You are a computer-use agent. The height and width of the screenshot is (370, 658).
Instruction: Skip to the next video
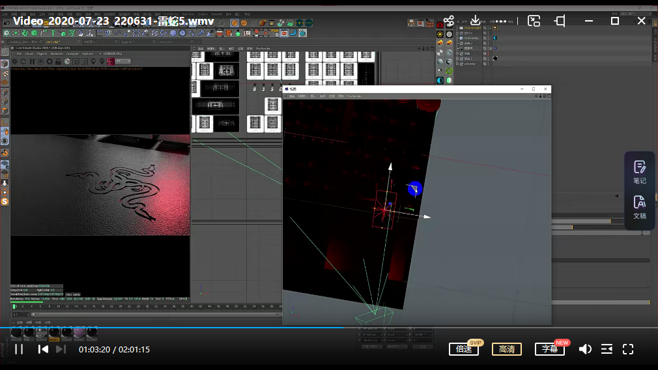click(x=61, y=349)
